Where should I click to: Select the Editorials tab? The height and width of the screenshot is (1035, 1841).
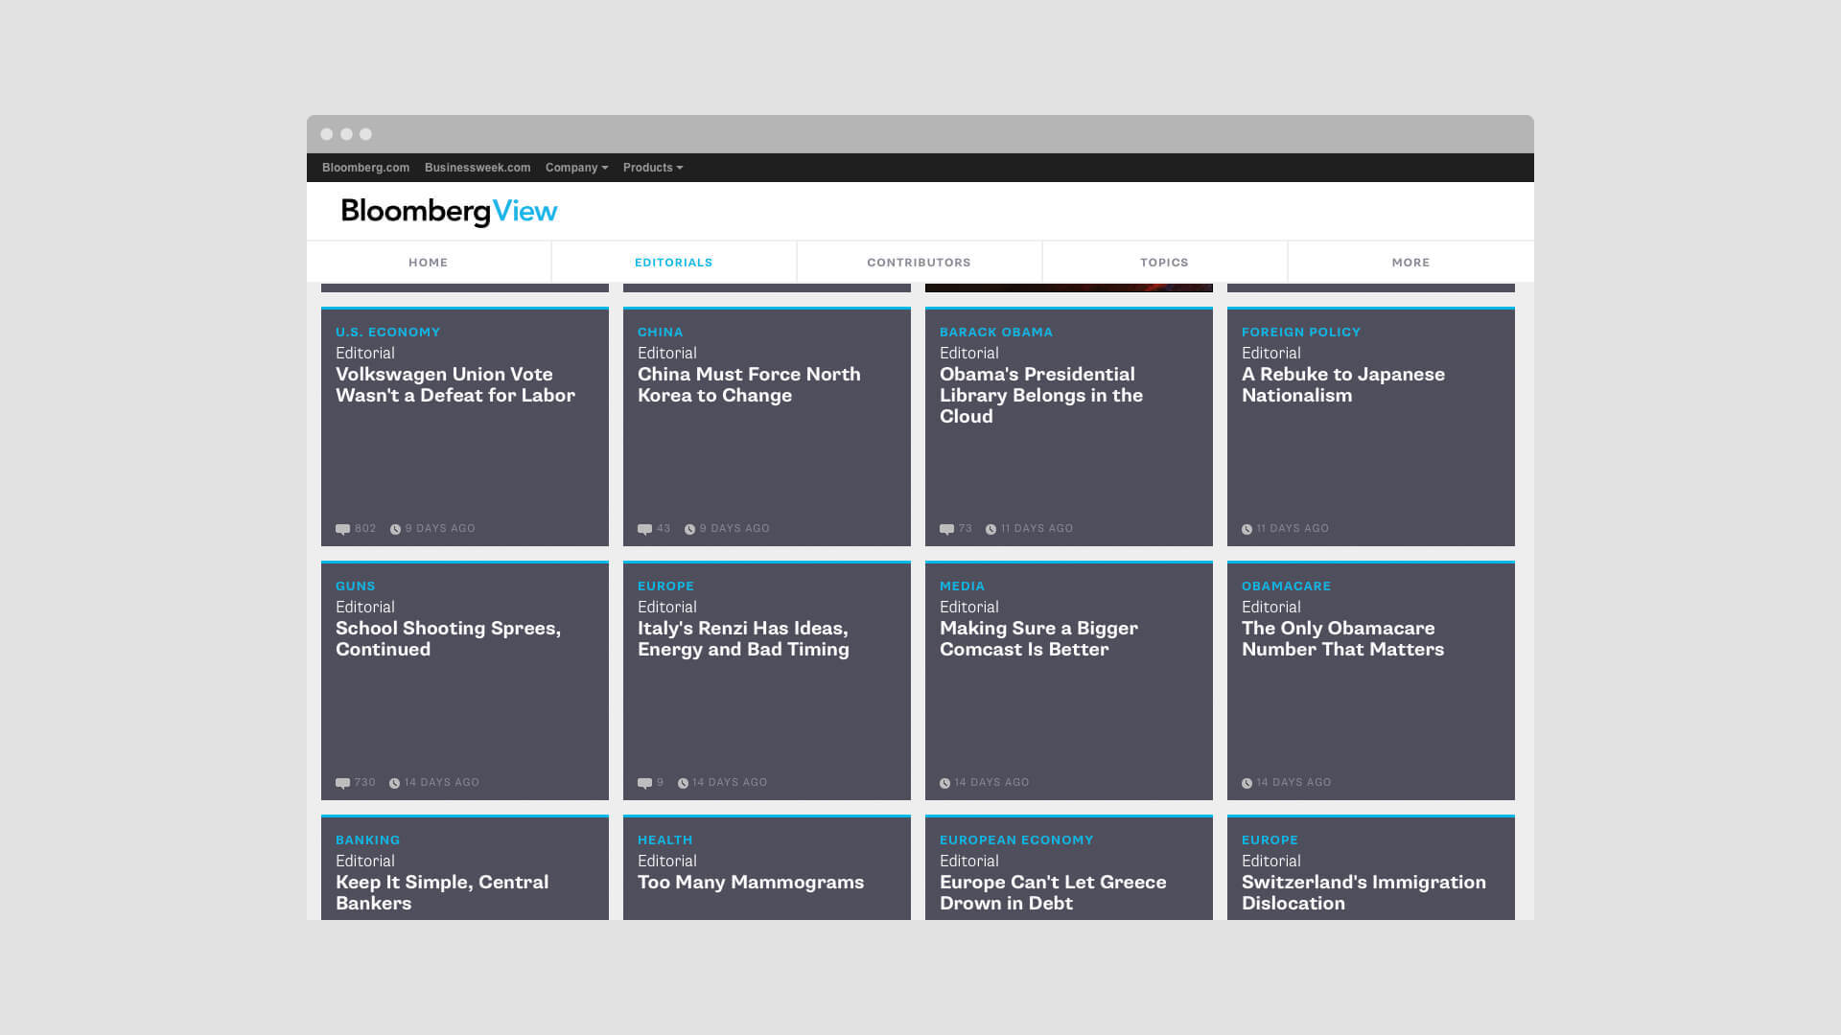pyautogui.click(x=674, y=263)
